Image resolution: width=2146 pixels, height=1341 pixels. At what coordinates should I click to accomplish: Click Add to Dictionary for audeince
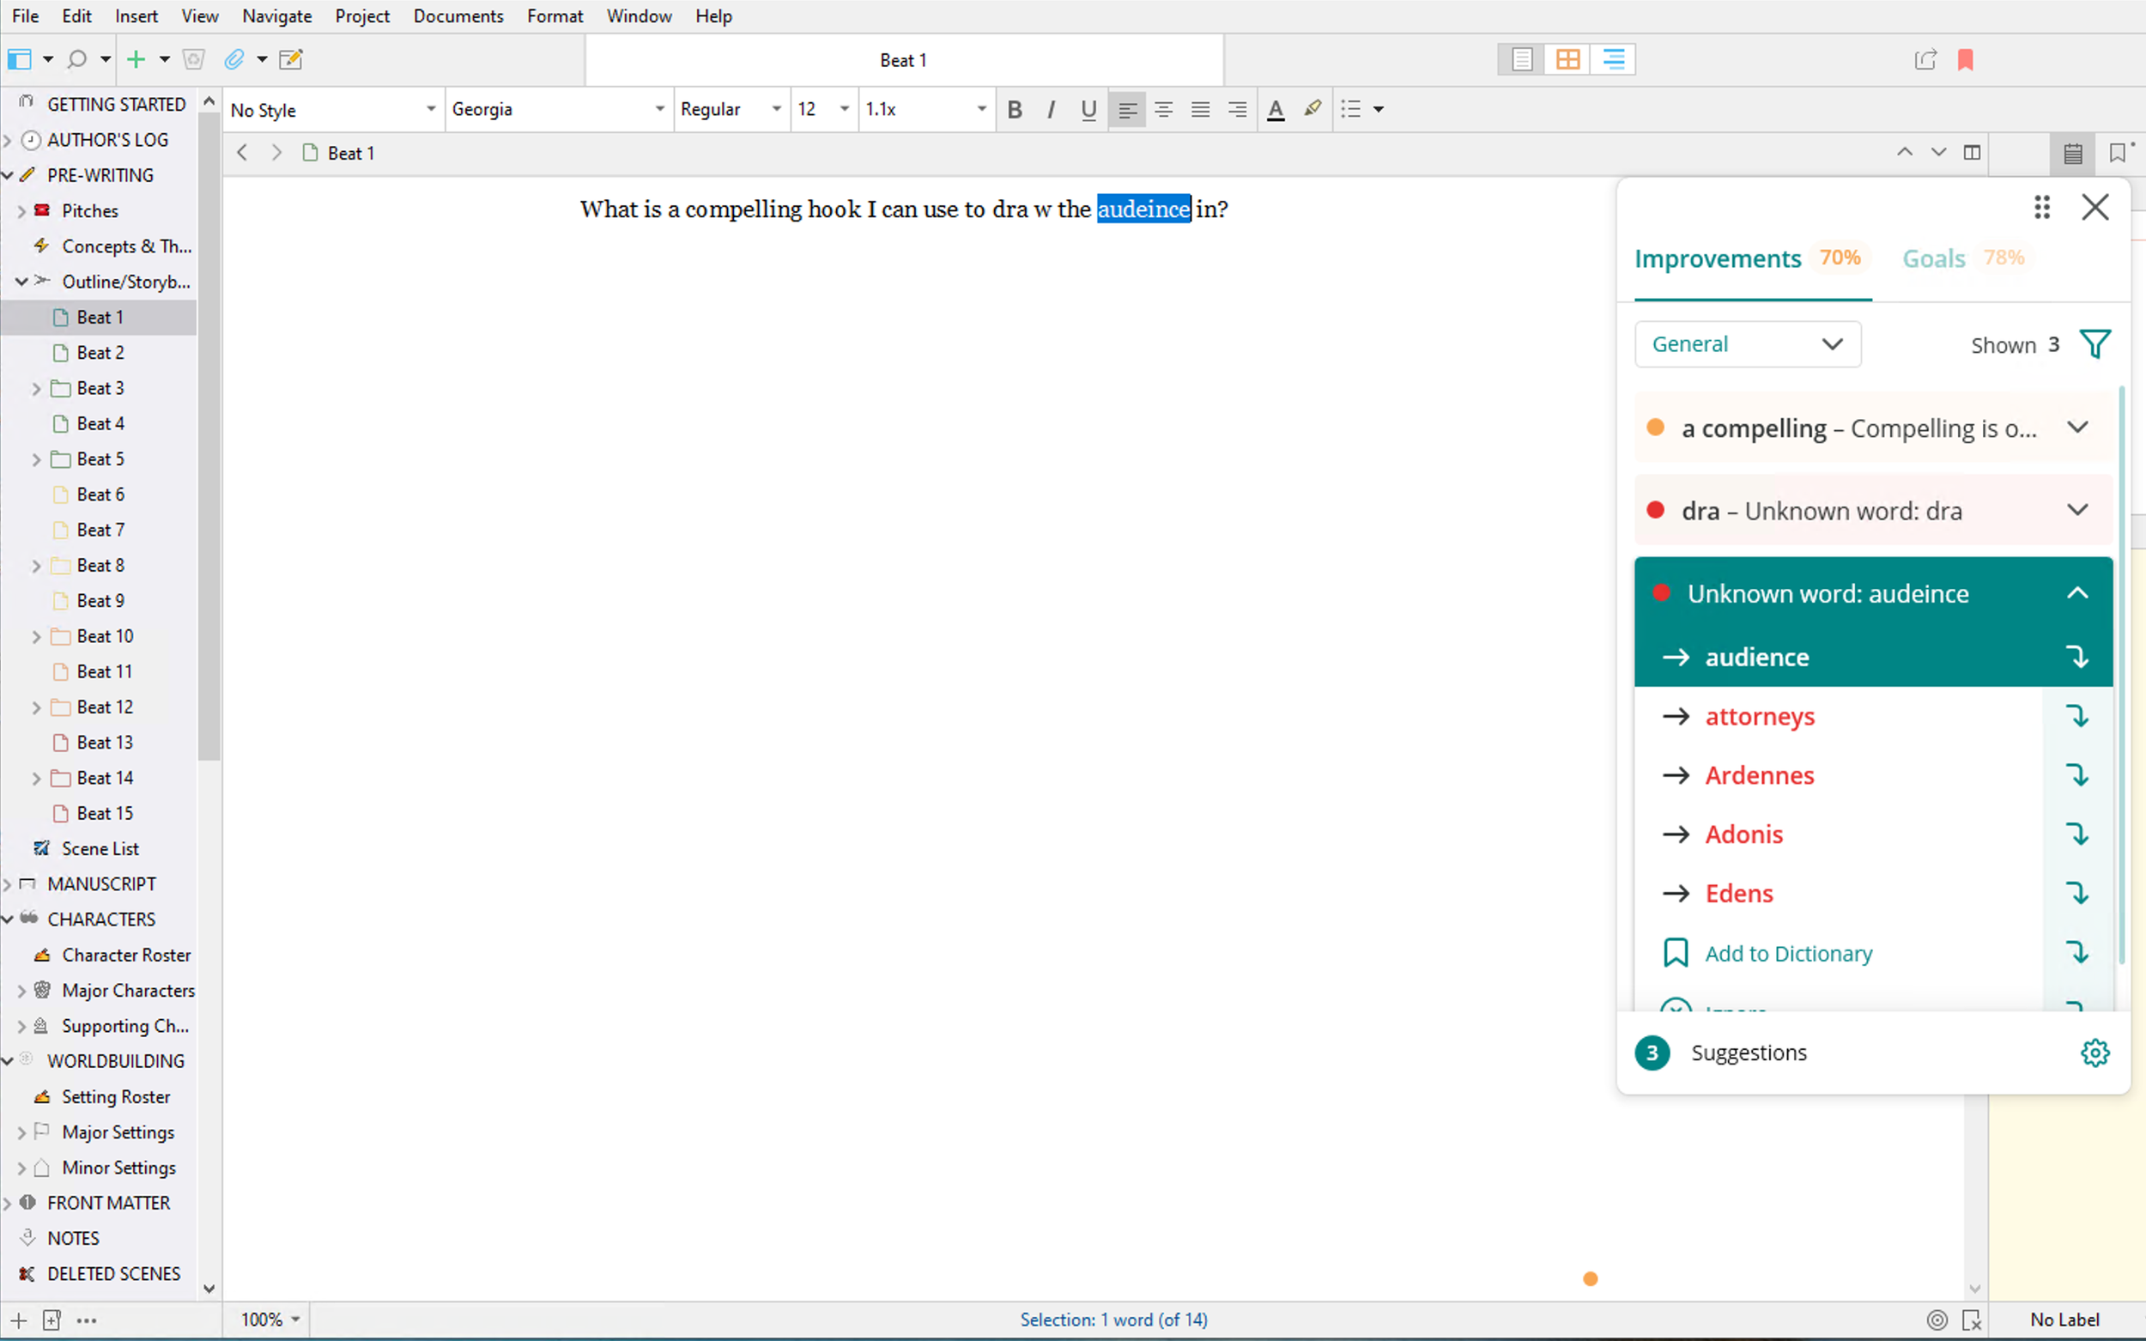[x=1787, y=953]
